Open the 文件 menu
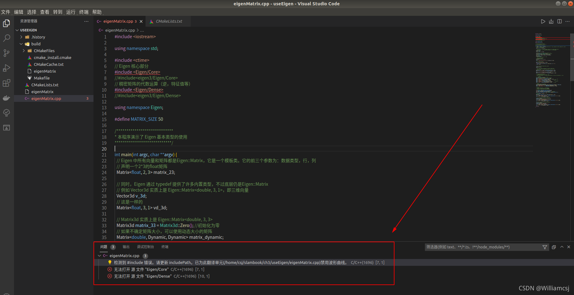The height and width of the screenshot is (295, 574). tap(6, 12)
